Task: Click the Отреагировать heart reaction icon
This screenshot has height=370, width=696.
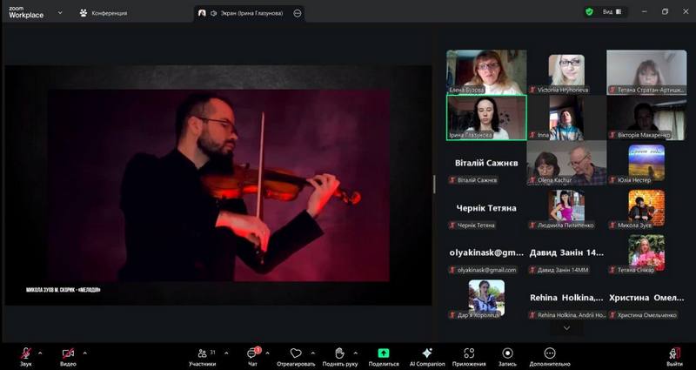Action: [296, 354]
